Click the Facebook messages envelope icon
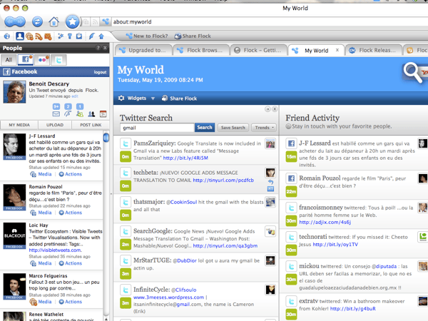The width and height of the screenshot is (428, 321). [x=57, y=114]
